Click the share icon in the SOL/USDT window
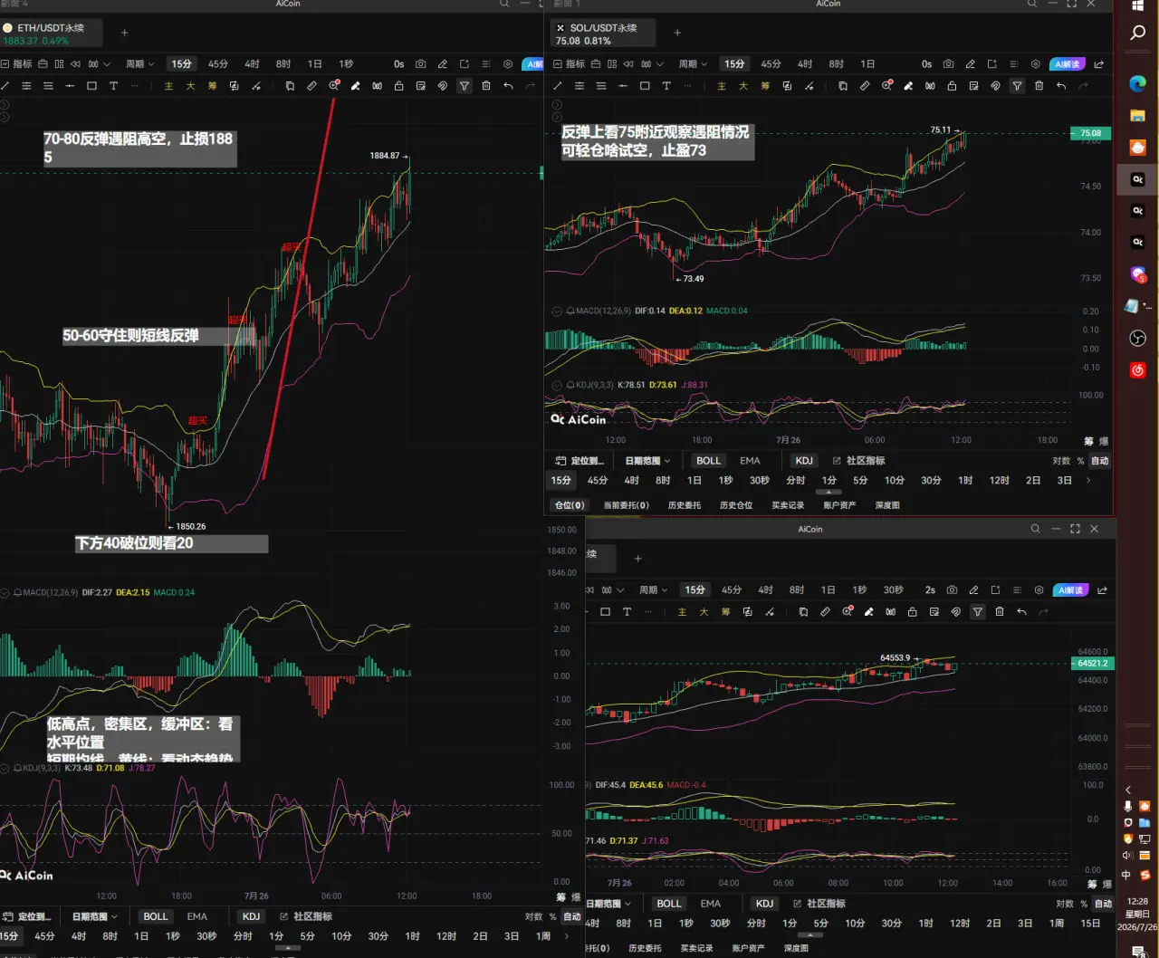This screenshot has height=958, width=1159. [1099, 64]
